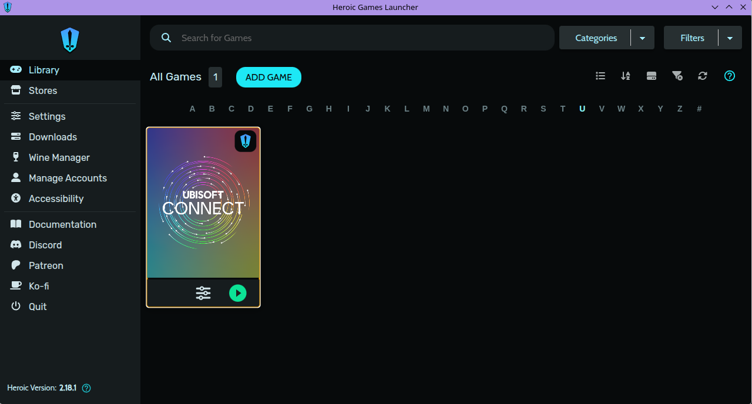Click the Patreon logo icon
Screen dimensions: 752x404
coord(16,265)
